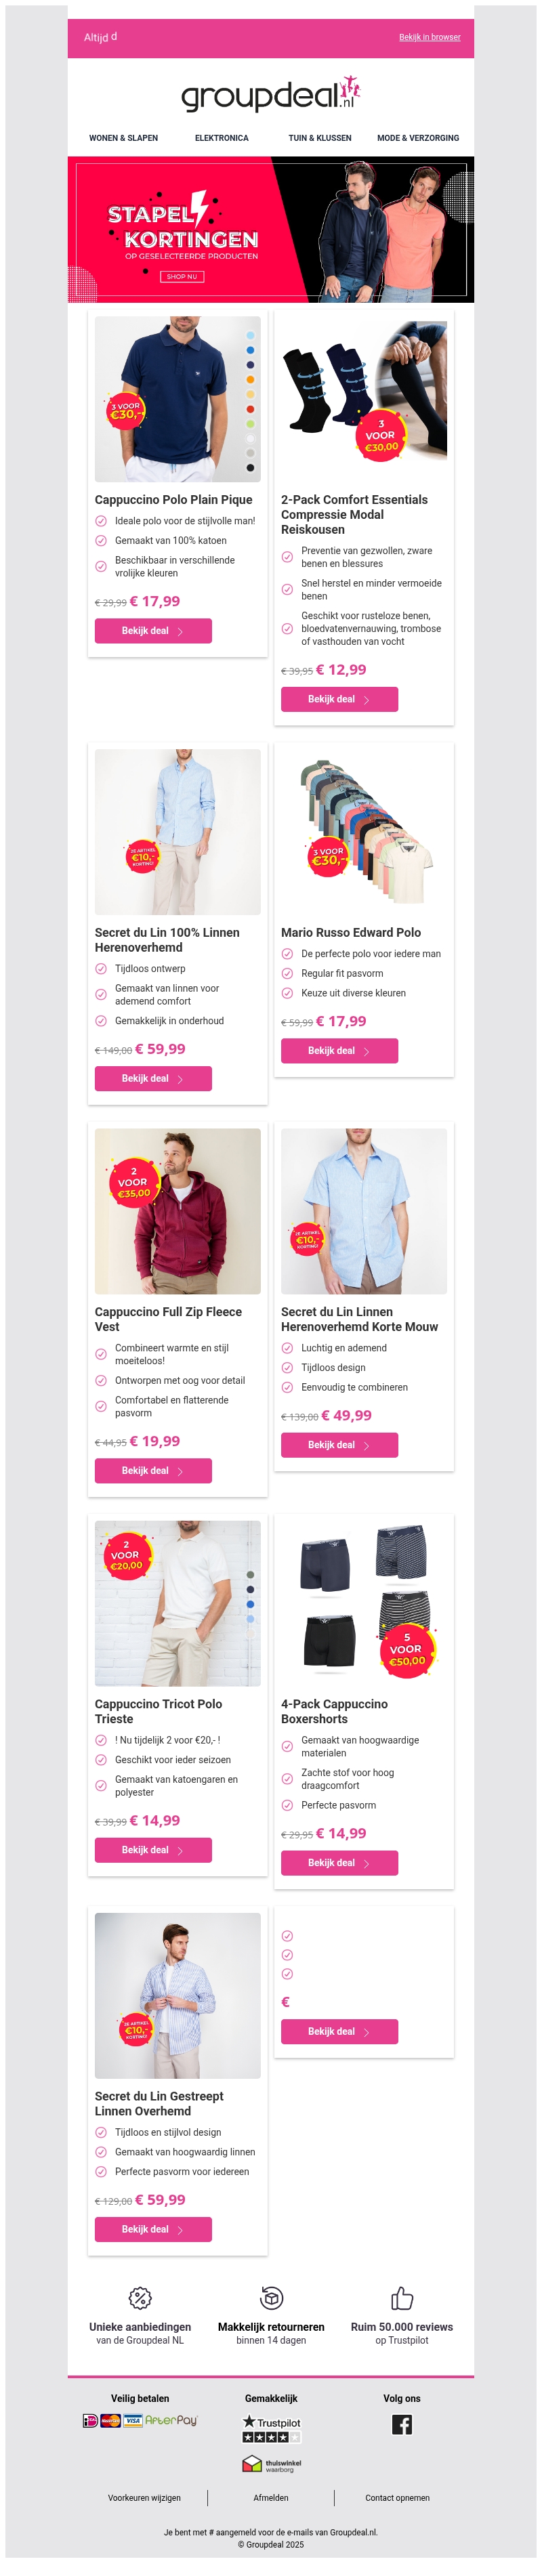
Task: Open the Elektronica category
Action: pos(222,138)
